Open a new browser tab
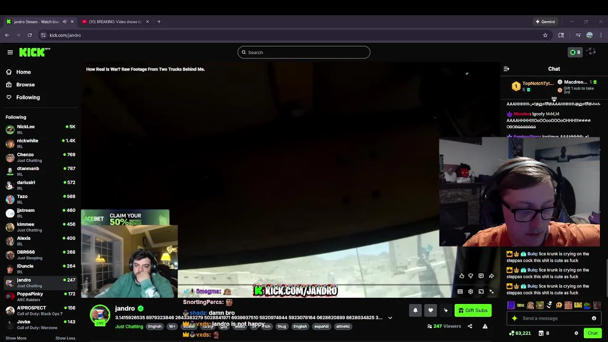Image resolution: width=608 pixels, height=342 pixels. point(159,22)
